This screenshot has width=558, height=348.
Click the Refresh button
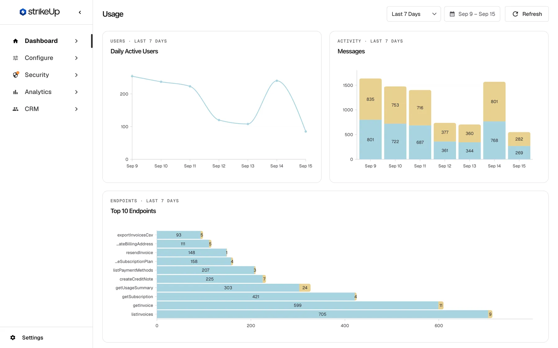(x=527, y=14)
